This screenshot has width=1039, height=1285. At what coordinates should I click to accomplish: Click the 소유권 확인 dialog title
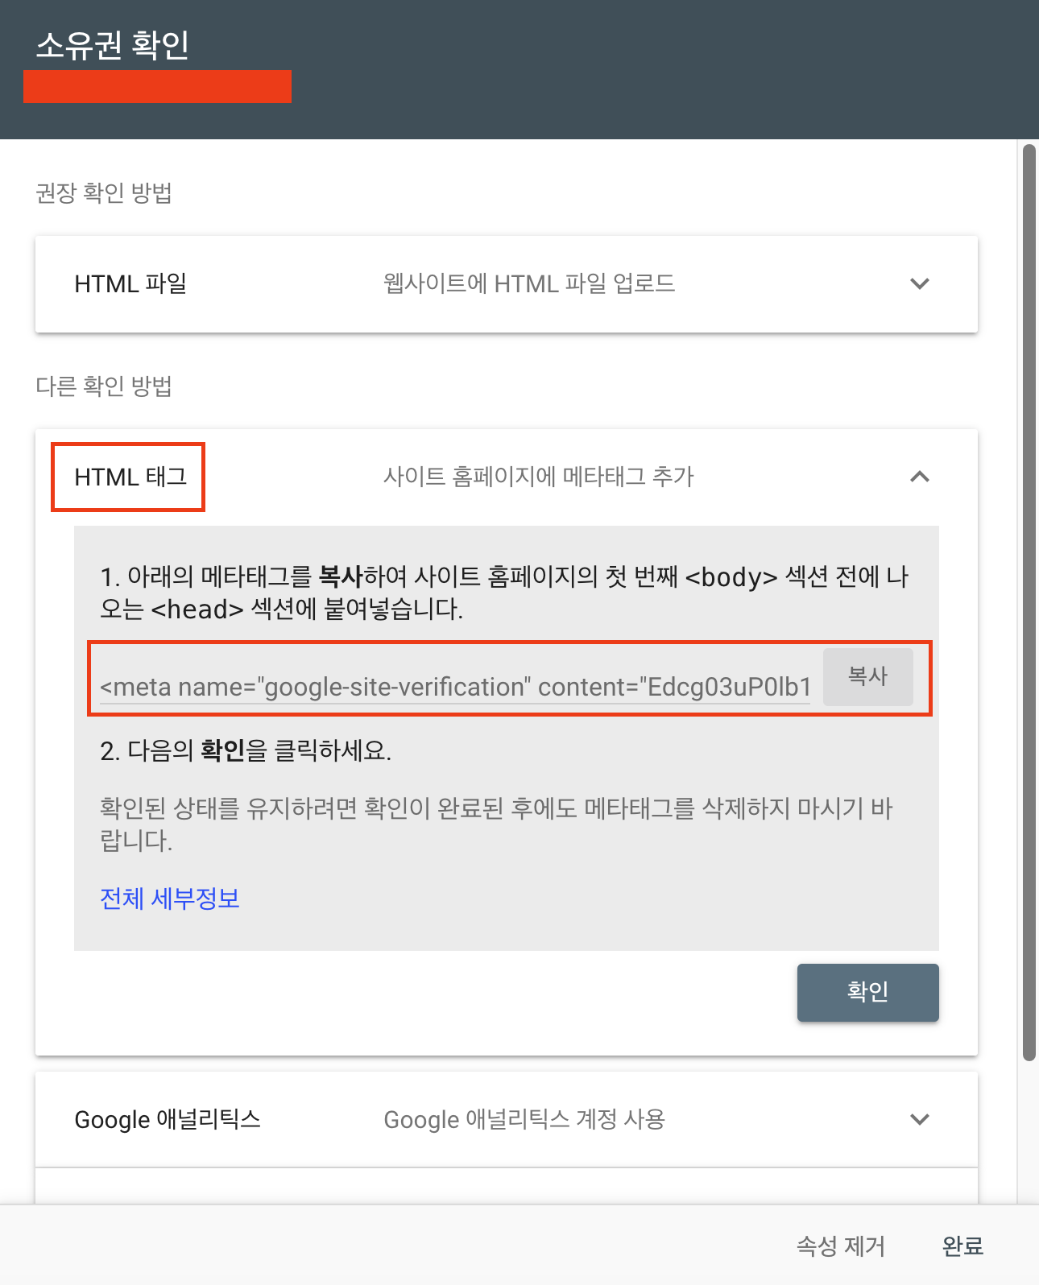point(113,45)
